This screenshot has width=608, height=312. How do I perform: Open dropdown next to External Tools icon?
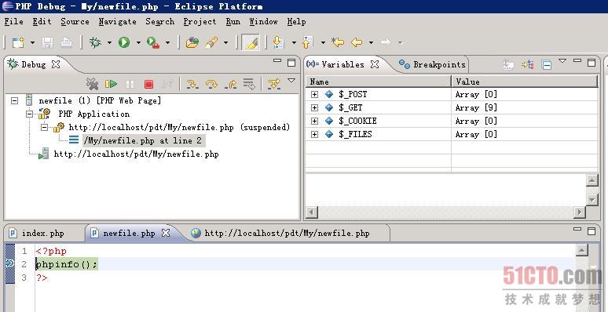click(167, 42)
